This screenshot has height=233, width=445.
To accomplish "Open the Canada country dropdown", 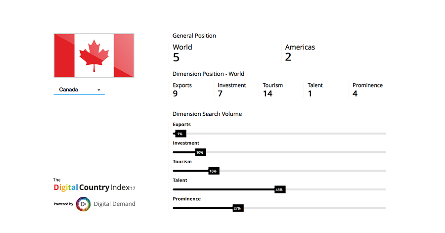I will [79, 90].
